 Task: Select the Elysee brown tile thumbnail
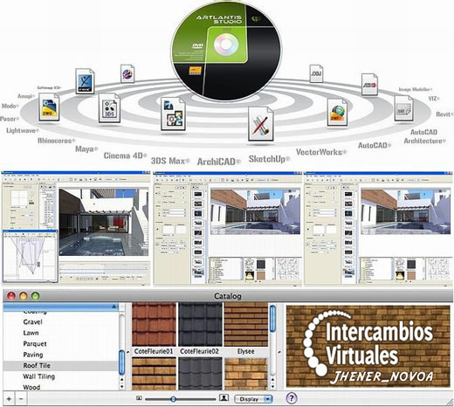point(246,324)
